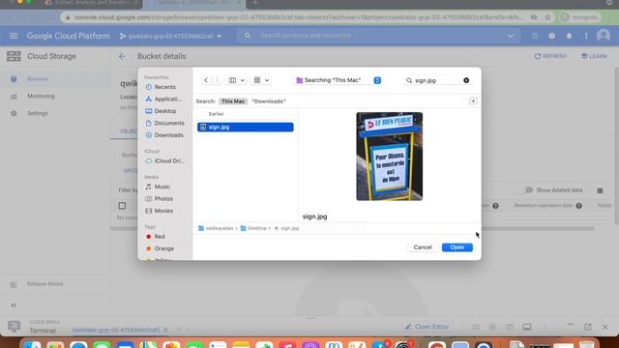This screenshot has height=348, width=619.
Task: Open Desktop in the dialog sidebar
Action: coord(164,111)
